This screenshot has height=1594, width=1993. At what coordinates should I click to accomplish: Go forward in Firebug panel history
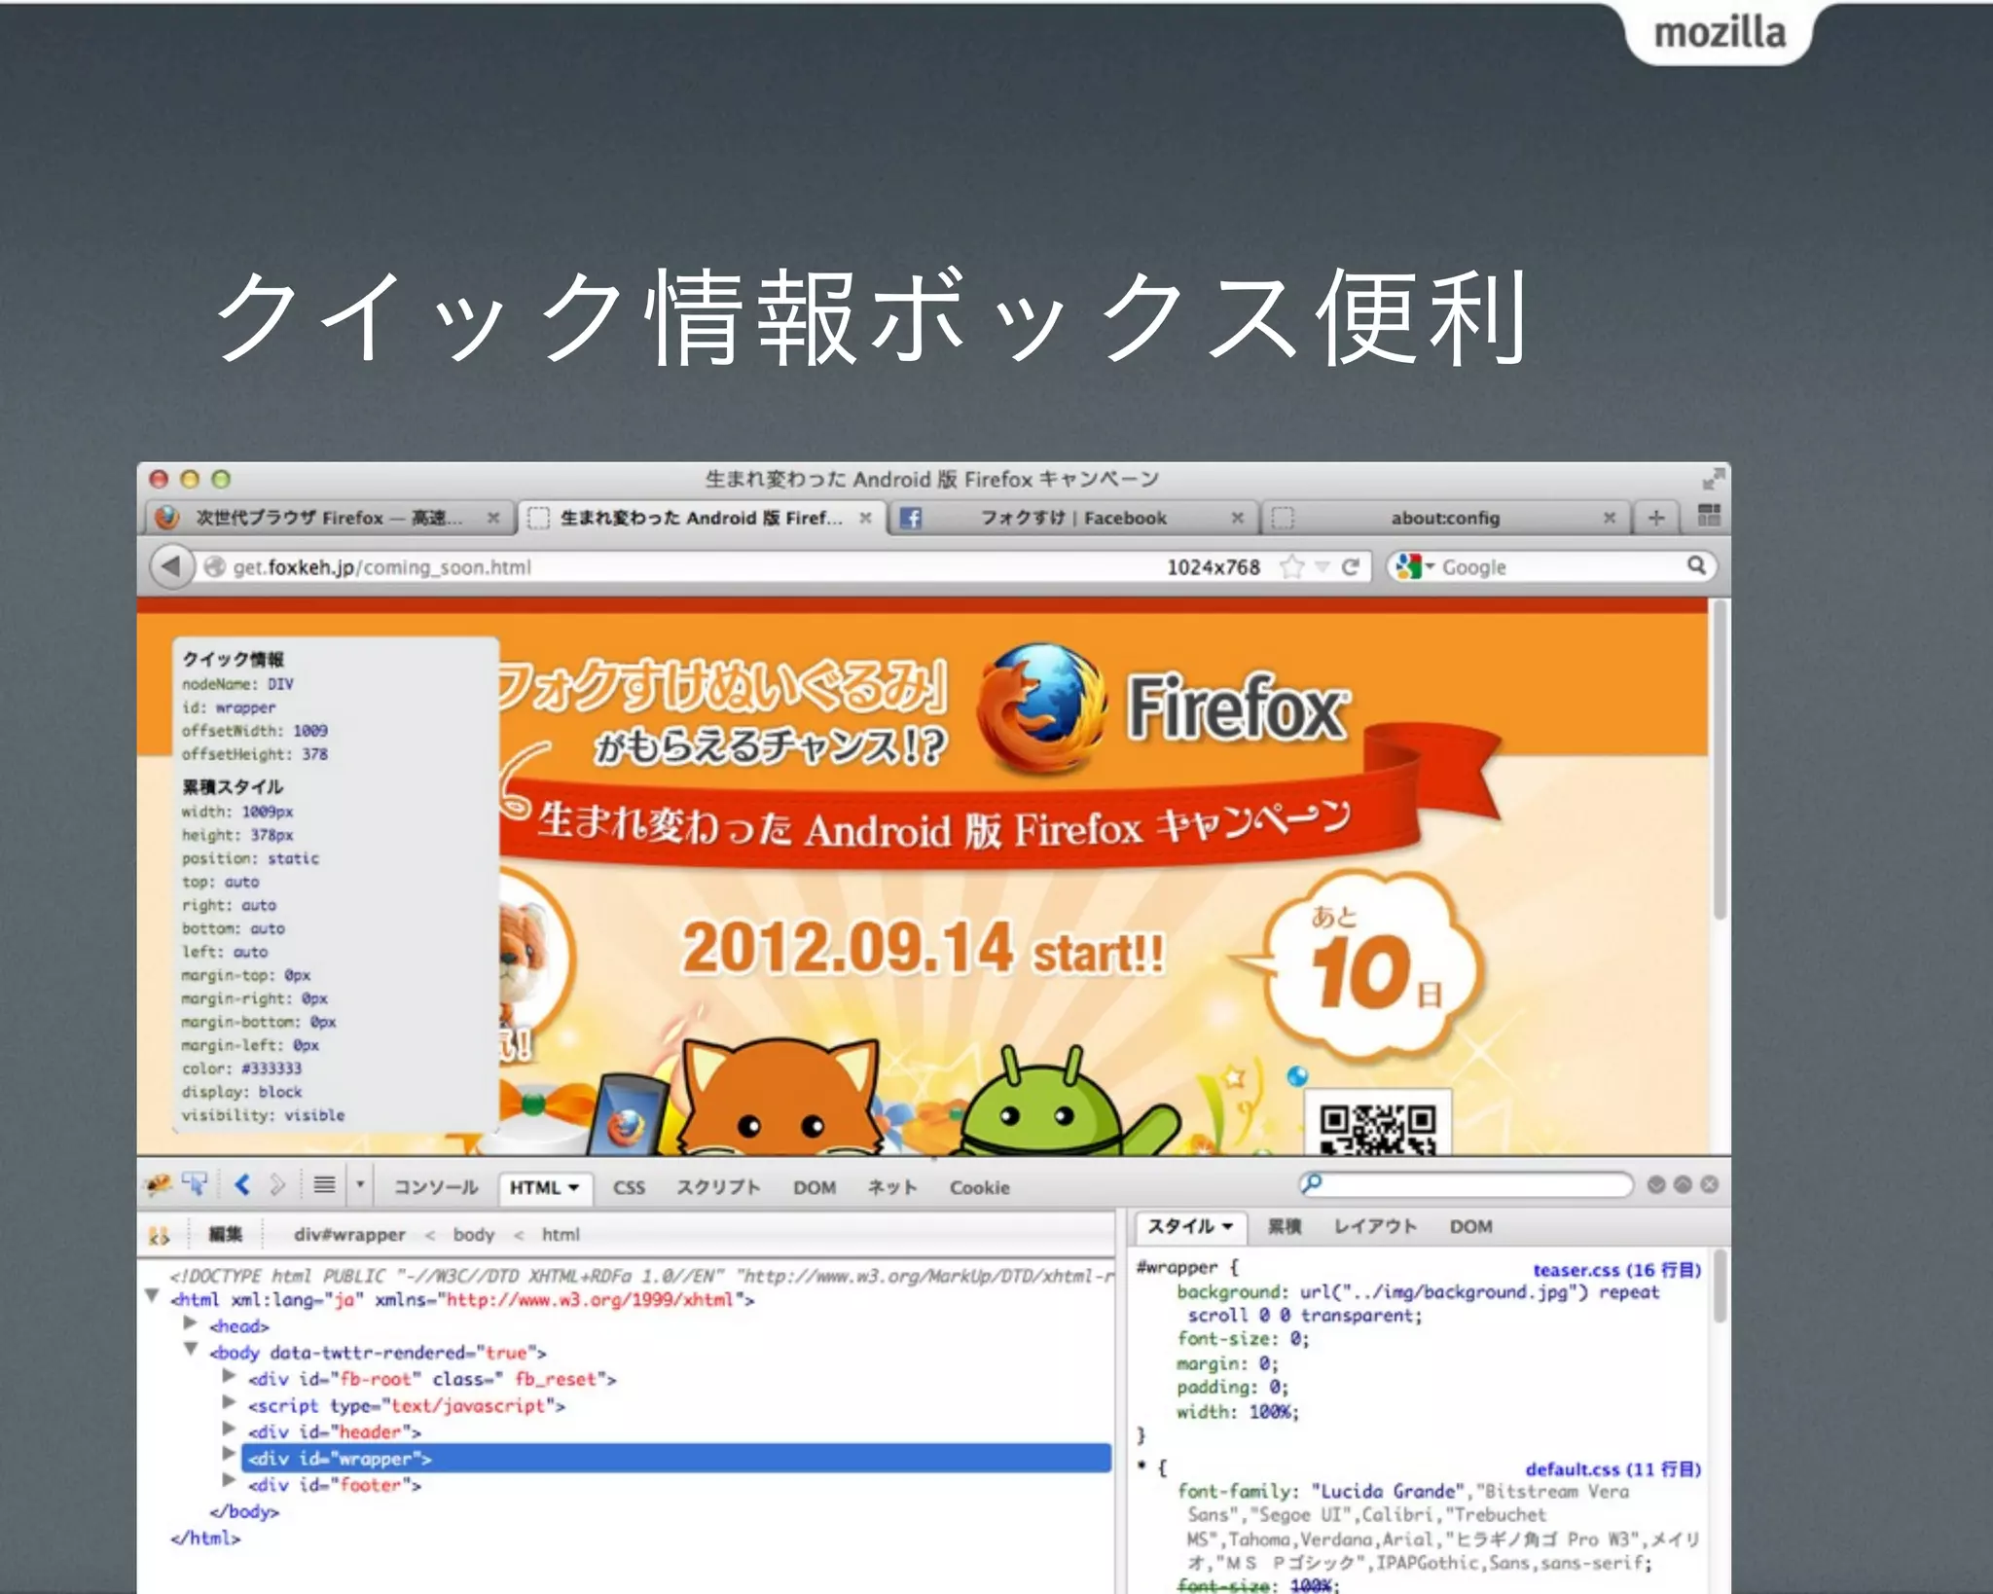tap(277, 1184)
